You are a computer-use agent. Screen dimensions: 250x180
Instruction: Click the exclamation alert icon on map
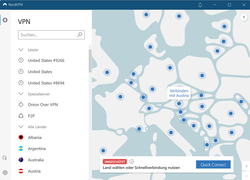[x=244, y=17]
